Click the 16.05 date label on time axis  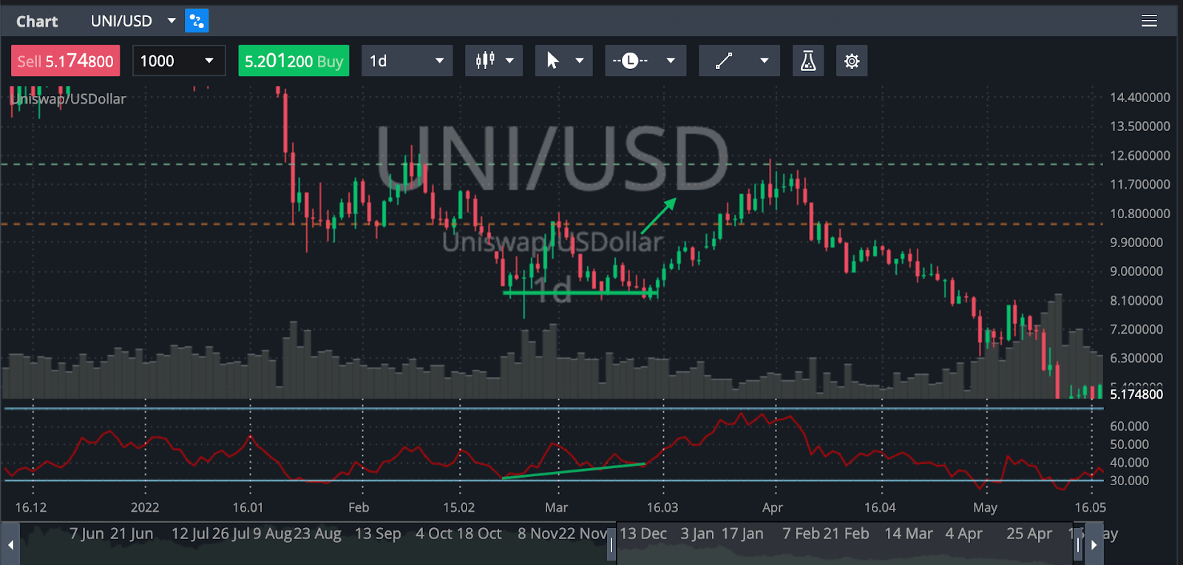point(1091,507)
